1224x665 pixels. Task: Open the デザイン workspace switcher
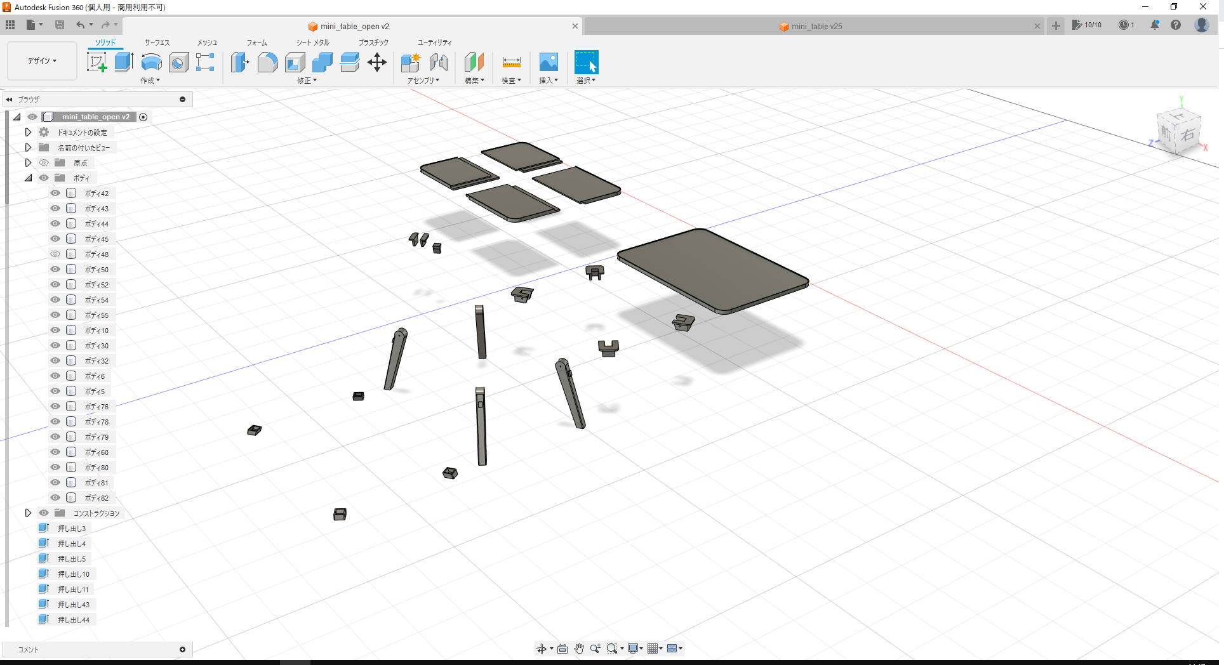coord(41,61)
